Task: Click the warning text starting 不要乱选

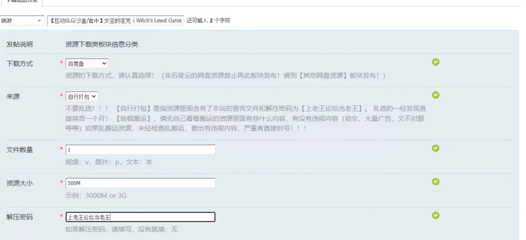Action: pos(246,119)
